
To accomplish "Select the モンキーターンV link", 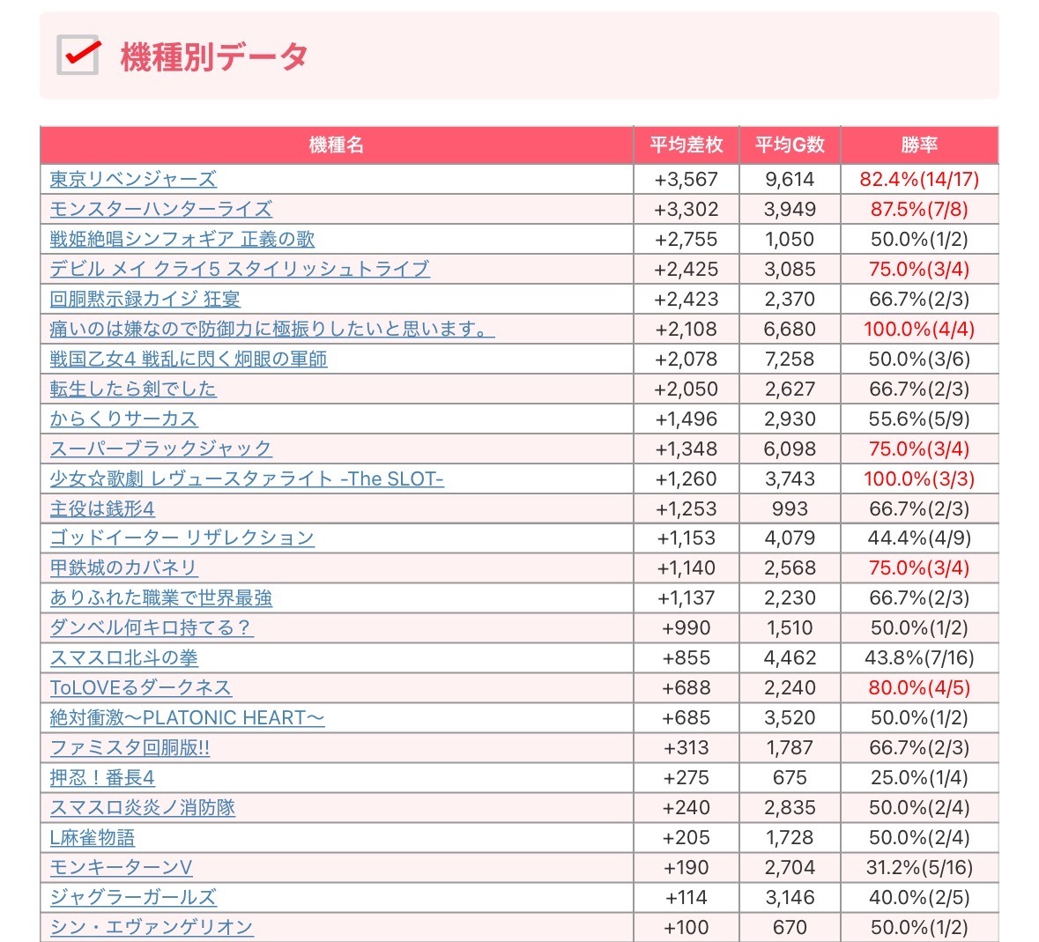I will [x=122, y=867].
